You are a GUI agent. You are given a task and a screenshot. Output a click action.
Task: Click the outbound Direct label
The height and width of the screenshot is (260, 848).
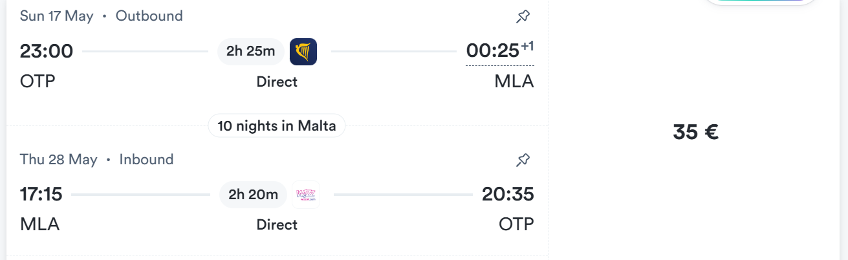coord(277,82)
